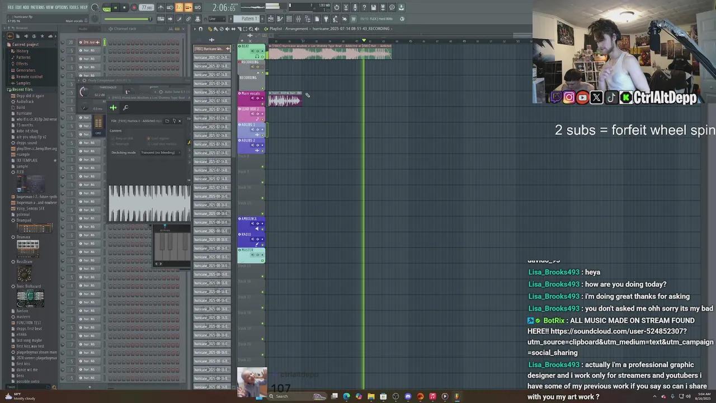Click the pause playback button
The image size is (716, 403).
(116, 8)
